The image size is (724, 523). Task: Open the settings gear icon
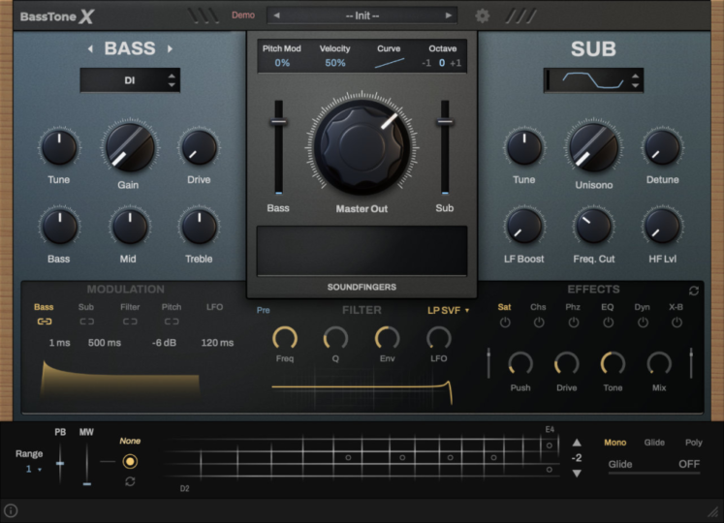point(482,15)
